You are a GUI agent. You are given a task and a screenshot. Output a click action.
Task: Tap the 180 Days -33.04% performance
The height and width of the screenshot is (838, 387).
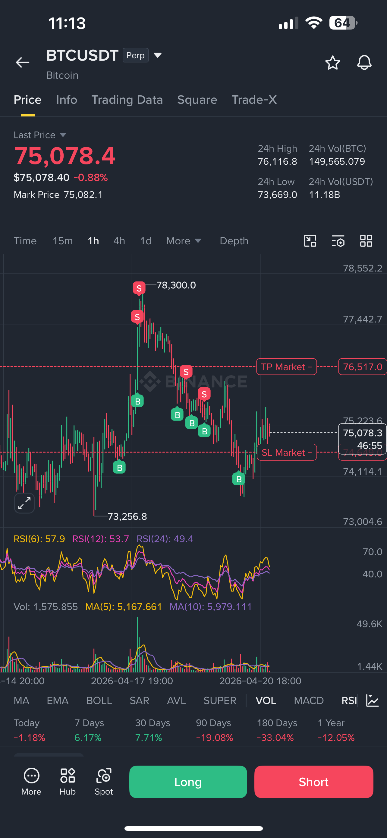[277, 730]
